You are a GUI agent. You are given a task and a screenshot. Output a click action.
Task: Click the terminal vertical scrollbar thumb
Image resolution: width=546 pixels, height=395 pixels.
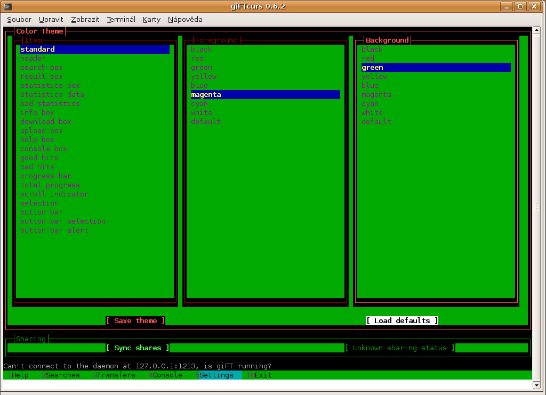536,208
